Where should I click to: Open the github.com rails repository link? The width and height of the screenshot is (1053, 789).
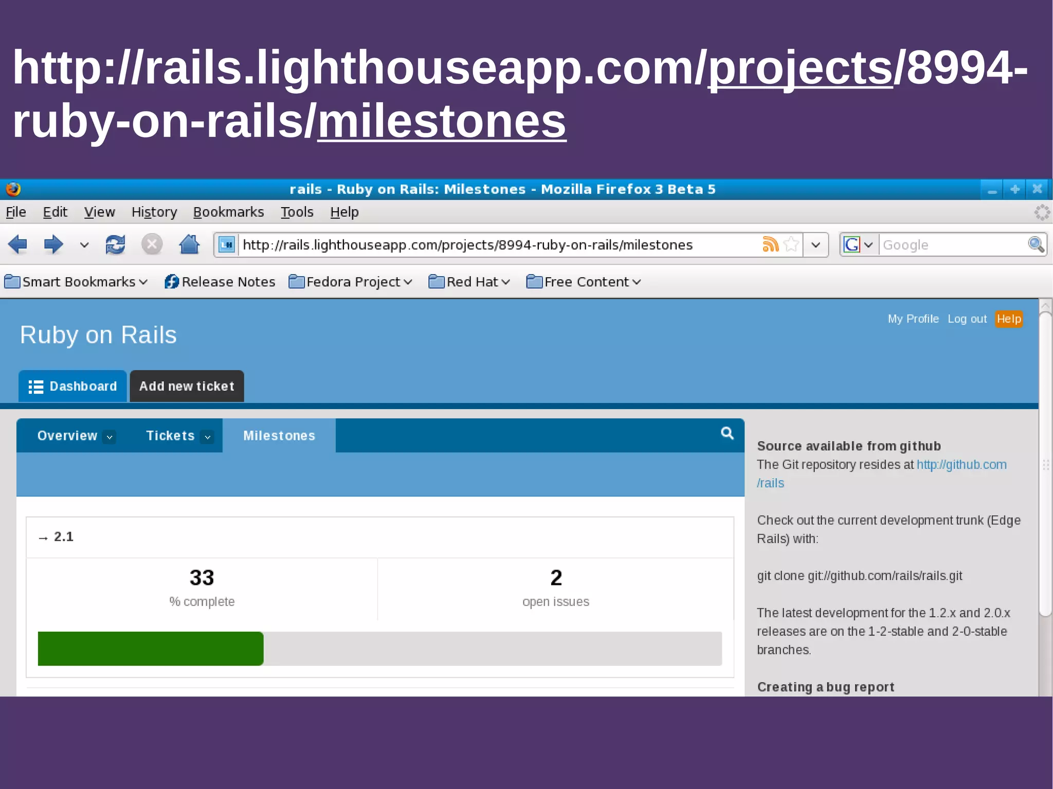tap(961, 465)
